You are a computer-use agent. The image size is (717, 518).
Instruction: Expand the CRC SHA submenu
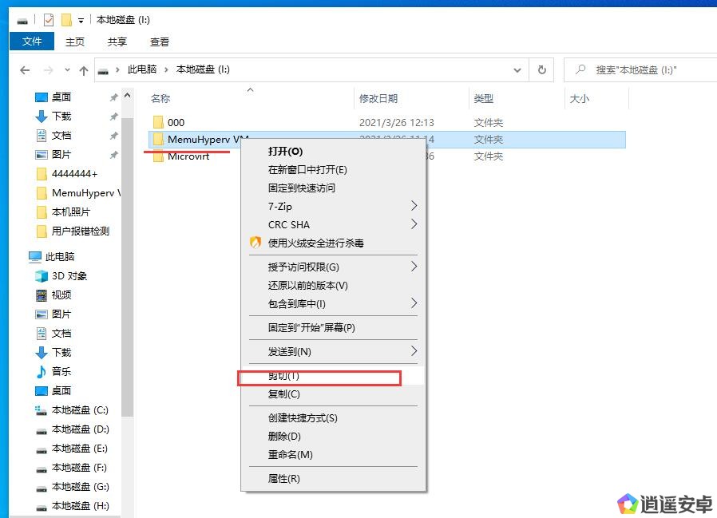pos(414,224)
